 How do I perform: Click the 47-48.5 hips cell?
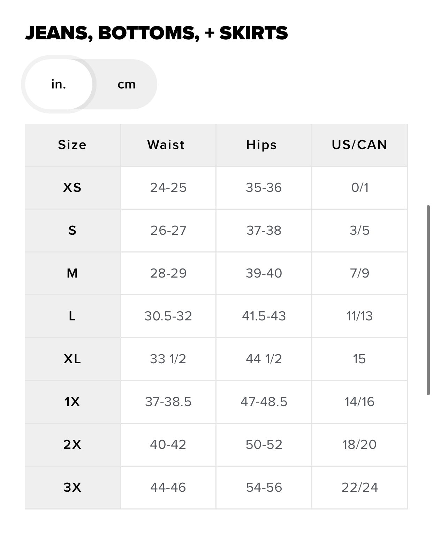(264, 402)
